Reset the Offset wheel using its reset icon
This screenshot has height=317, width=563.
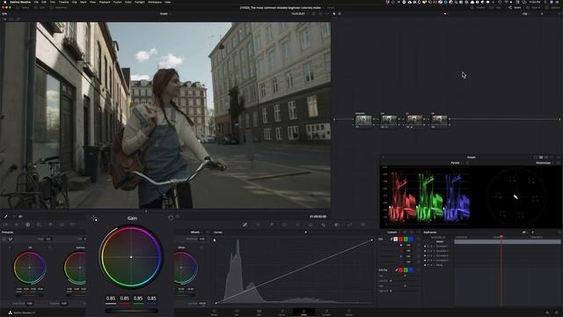pyautogui.click(x=201, y=247)
